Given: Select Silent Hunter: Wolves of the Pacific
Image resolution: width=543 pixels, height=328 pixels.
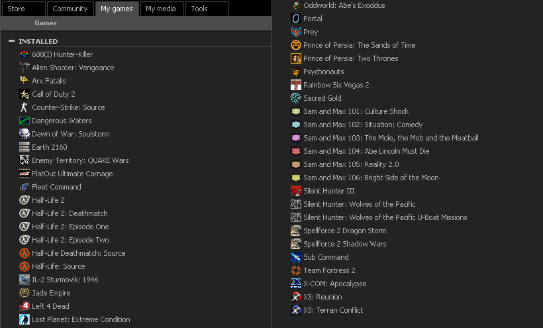Looking at the screenshot, I should 360,204.
